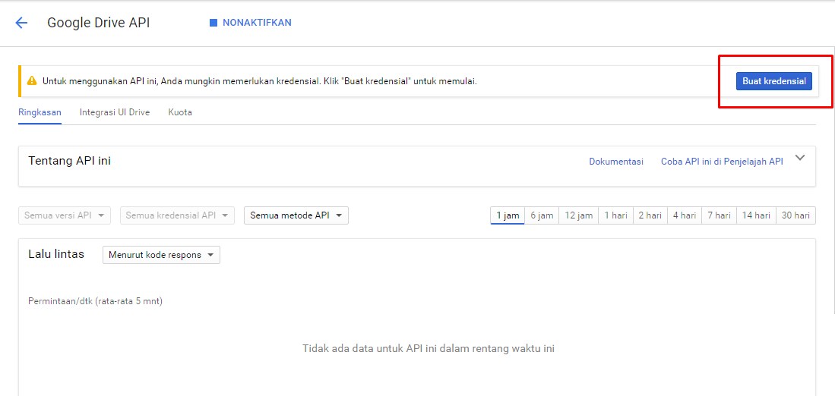Screen dimensions: 835x396
Task: Select the 6 jam time range
Action: click(542, 215)
